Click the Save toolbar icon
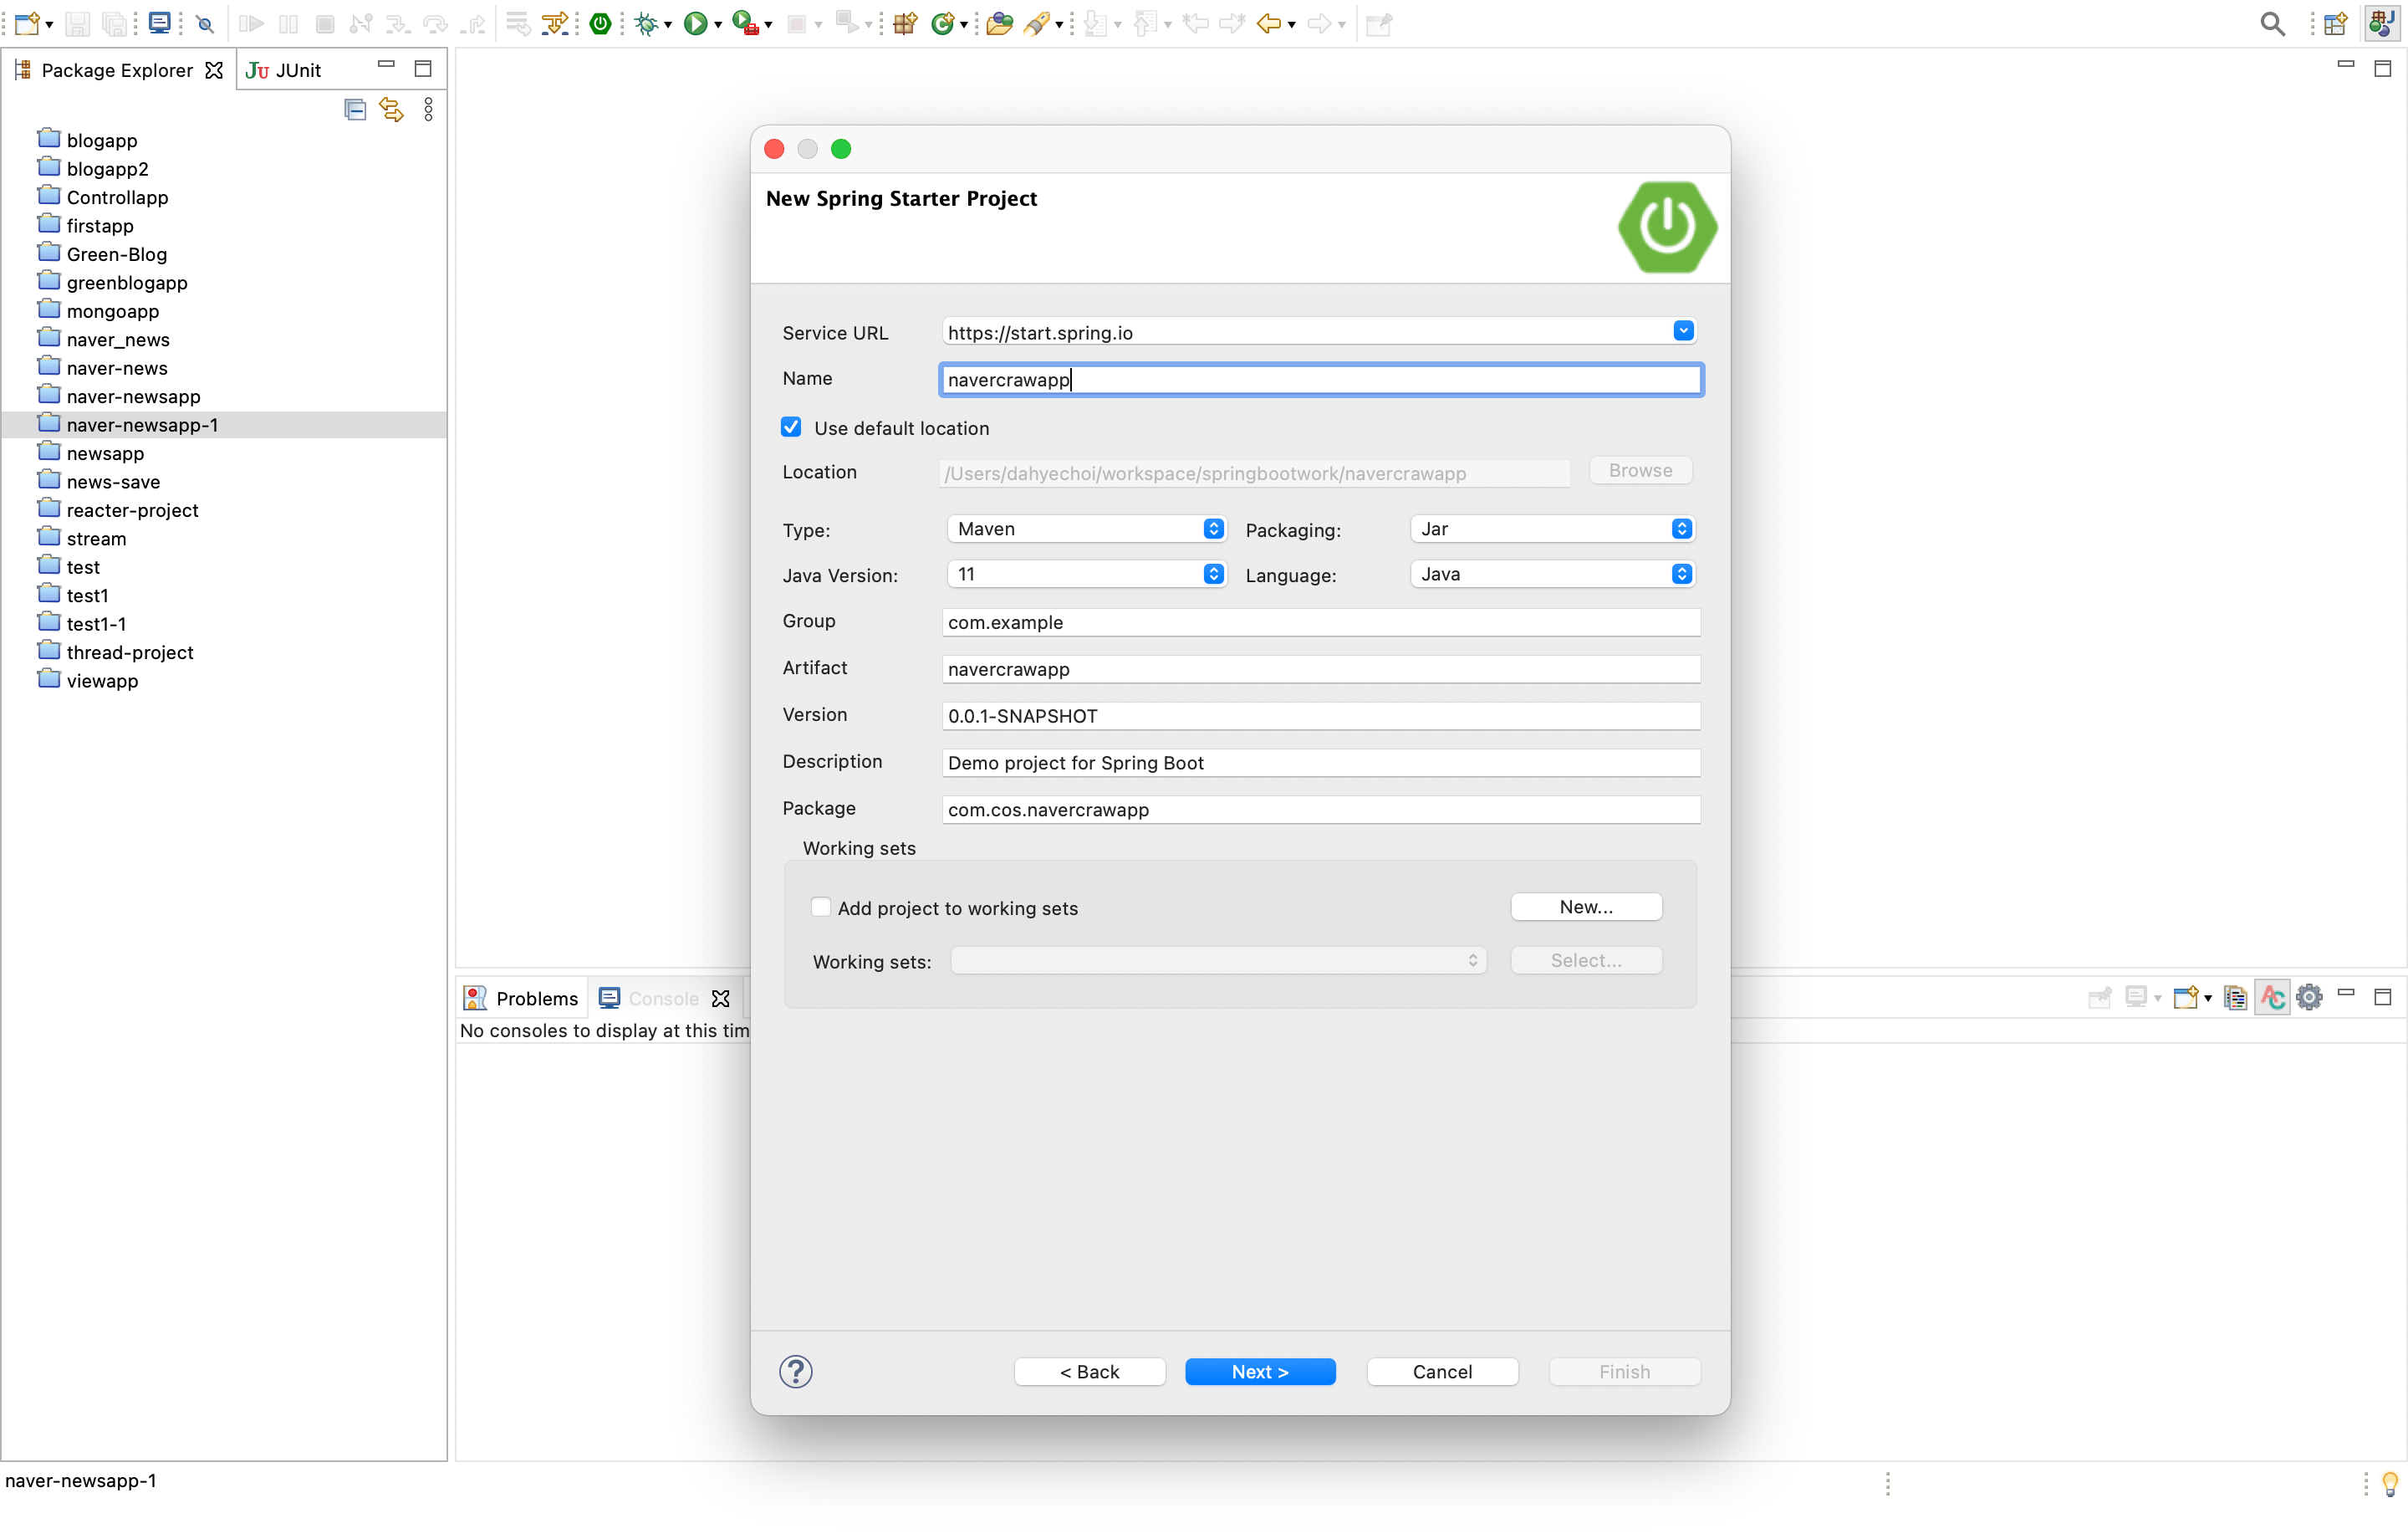Viewport: 2408px width, 1539px height. click(78, 23)
